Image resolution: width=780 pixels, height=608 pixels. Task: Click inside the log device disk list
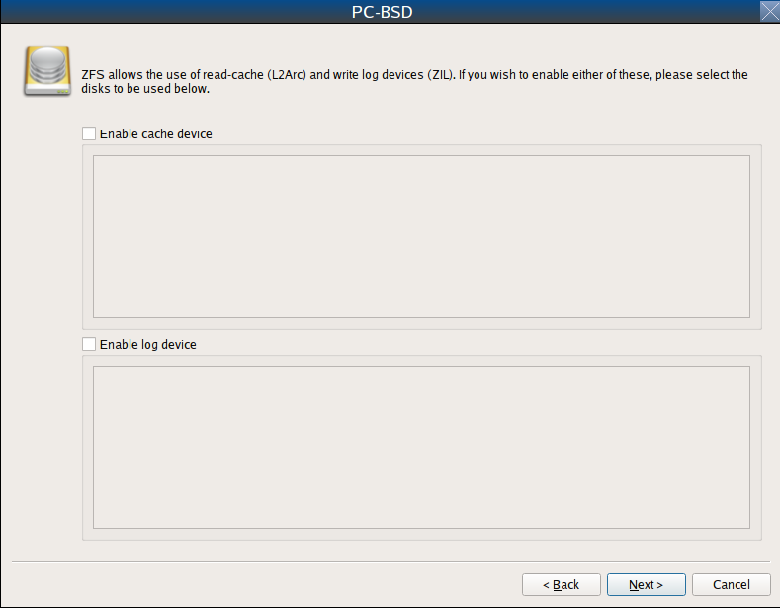(421, 447)
